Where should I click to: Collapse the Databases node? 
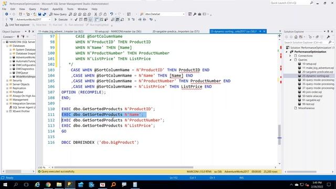7,46
